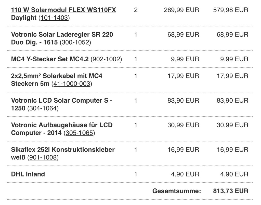Open the article number 901-1008 link
261x205 pixels.
[43, 157]
